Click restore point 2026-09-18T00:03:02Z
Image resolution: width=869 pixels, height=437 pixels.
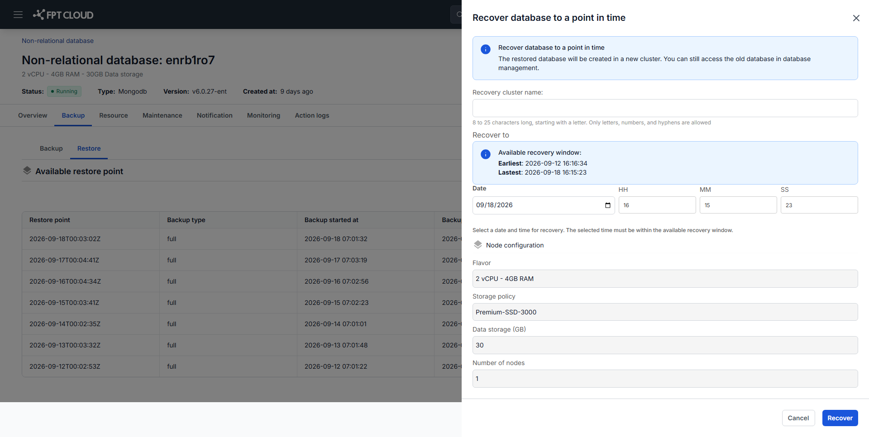[65, 239]
